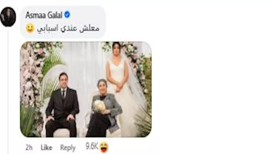The image size is (273, 154).
Task: Click the Arabic comment text
Action: pyautogui.click(x=68, y=28)
